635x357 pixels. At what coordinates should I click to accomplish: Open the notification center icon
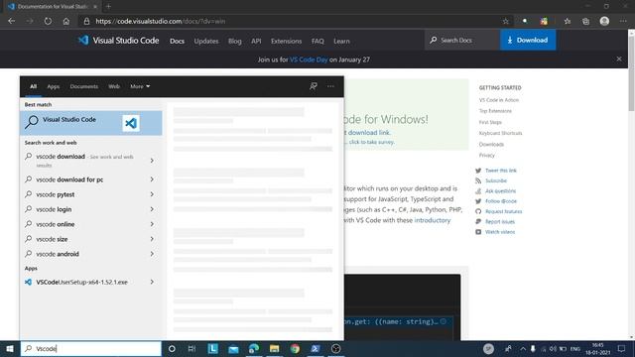coord(622,348)
